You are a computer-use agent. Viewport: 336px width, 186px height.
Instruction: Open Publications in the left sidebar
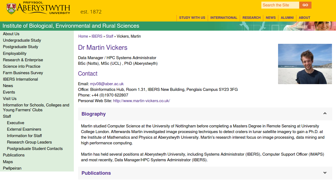point(14,155)
